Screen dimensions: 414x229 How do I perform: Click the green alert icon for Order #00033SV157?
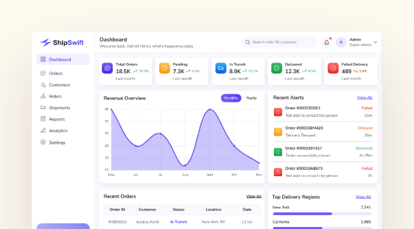click(278, 152)
